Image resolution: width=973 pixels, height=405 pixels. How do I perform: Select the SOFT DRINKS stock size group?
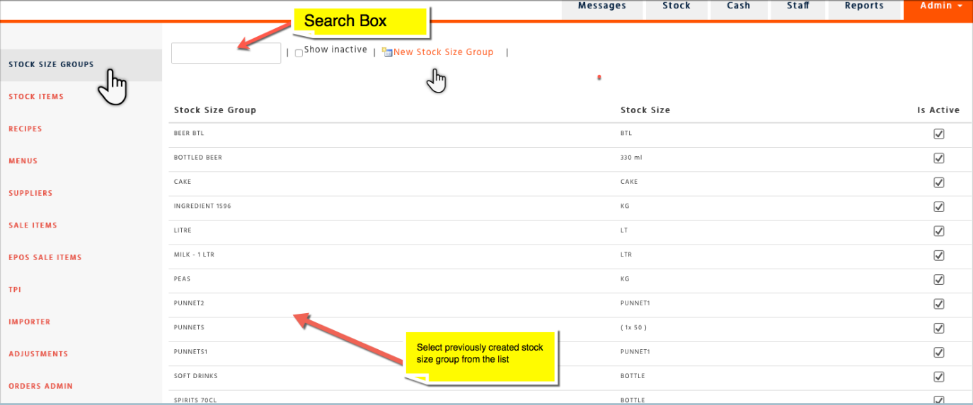point(196,376)
